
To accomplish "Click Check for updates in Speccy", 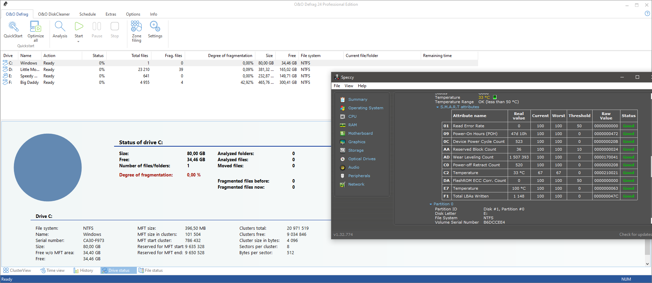I will coord(635,234).
